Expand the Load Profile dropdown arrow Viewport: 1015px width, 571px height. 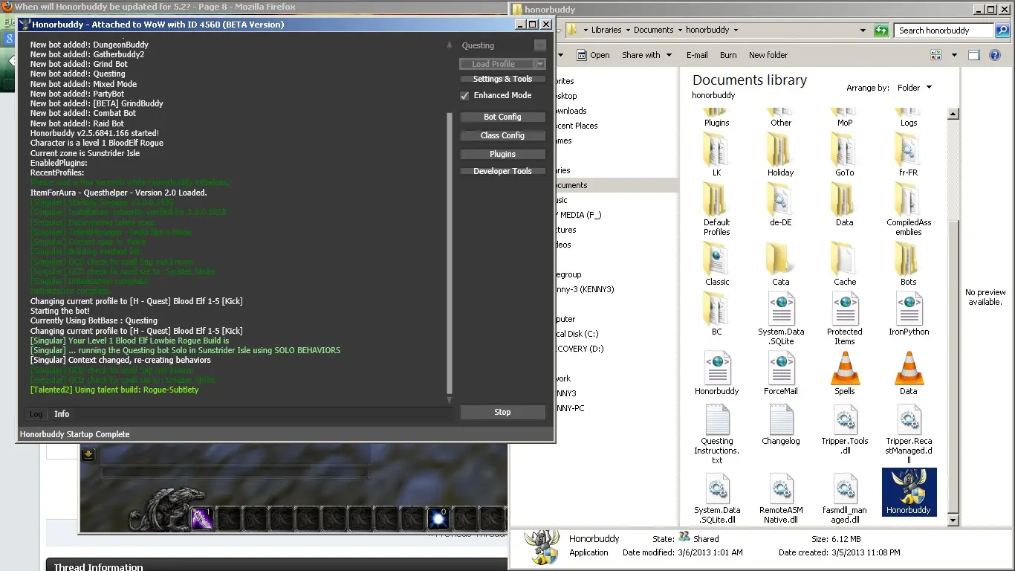coord(540,64)
